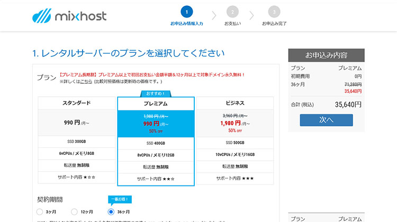Click the struck-through 71,280円 price
397x222 pixels.
click(x=353, y=84)
